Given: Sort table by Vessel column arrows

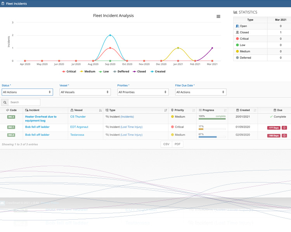Looking at the screenshot, I should tap(100, 110).
